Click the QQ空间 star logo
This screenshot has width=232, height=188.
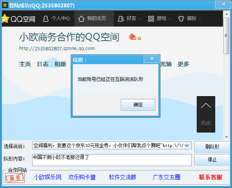pos(5,19)
